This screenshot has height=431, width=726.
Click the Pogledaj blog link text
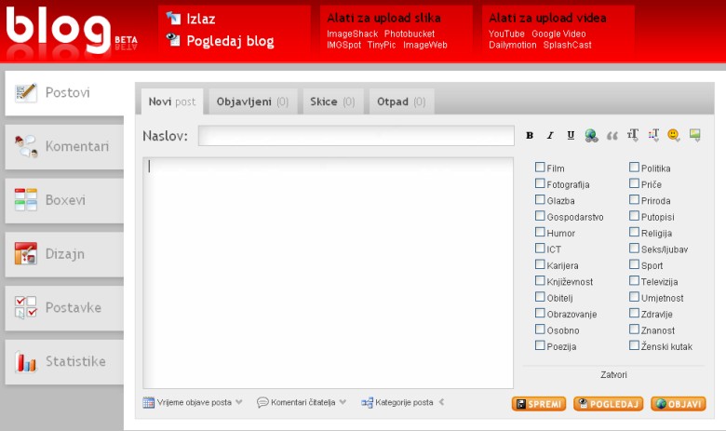tap(230, 41)
